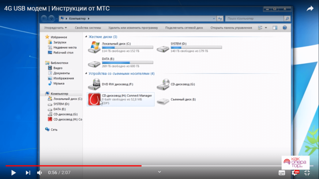Collapse the Устройства со съемными носителями group
Image resolution: width=319 pixels, height=179 pixels.
[86, 74]
